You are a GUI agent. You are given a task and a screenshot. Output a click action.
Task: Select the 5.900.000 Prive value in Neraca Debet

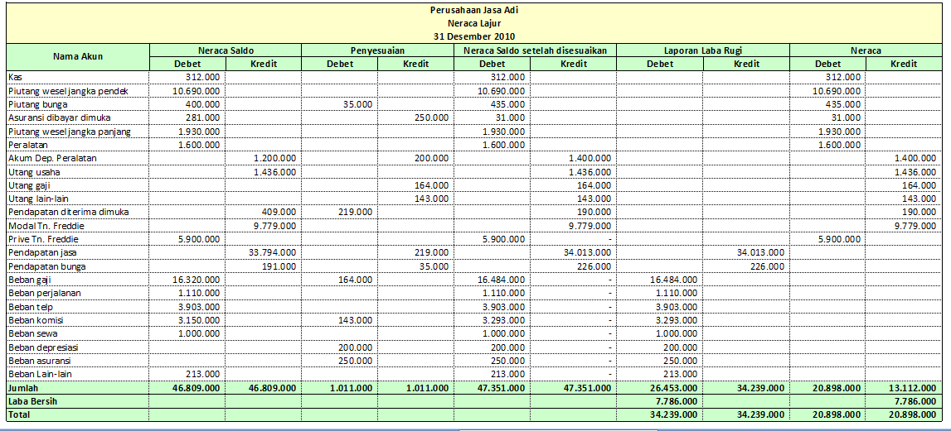point(837,239)
